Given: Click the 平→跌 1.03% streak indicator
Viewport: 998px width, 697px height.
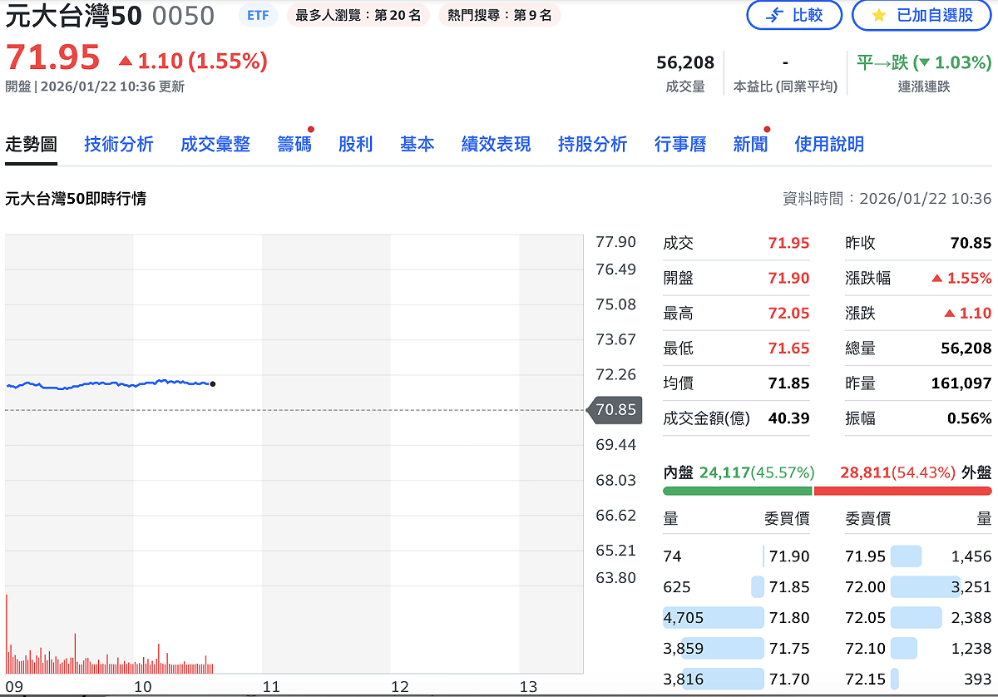Looking at the screenshot, I should (x=924, y=62).
